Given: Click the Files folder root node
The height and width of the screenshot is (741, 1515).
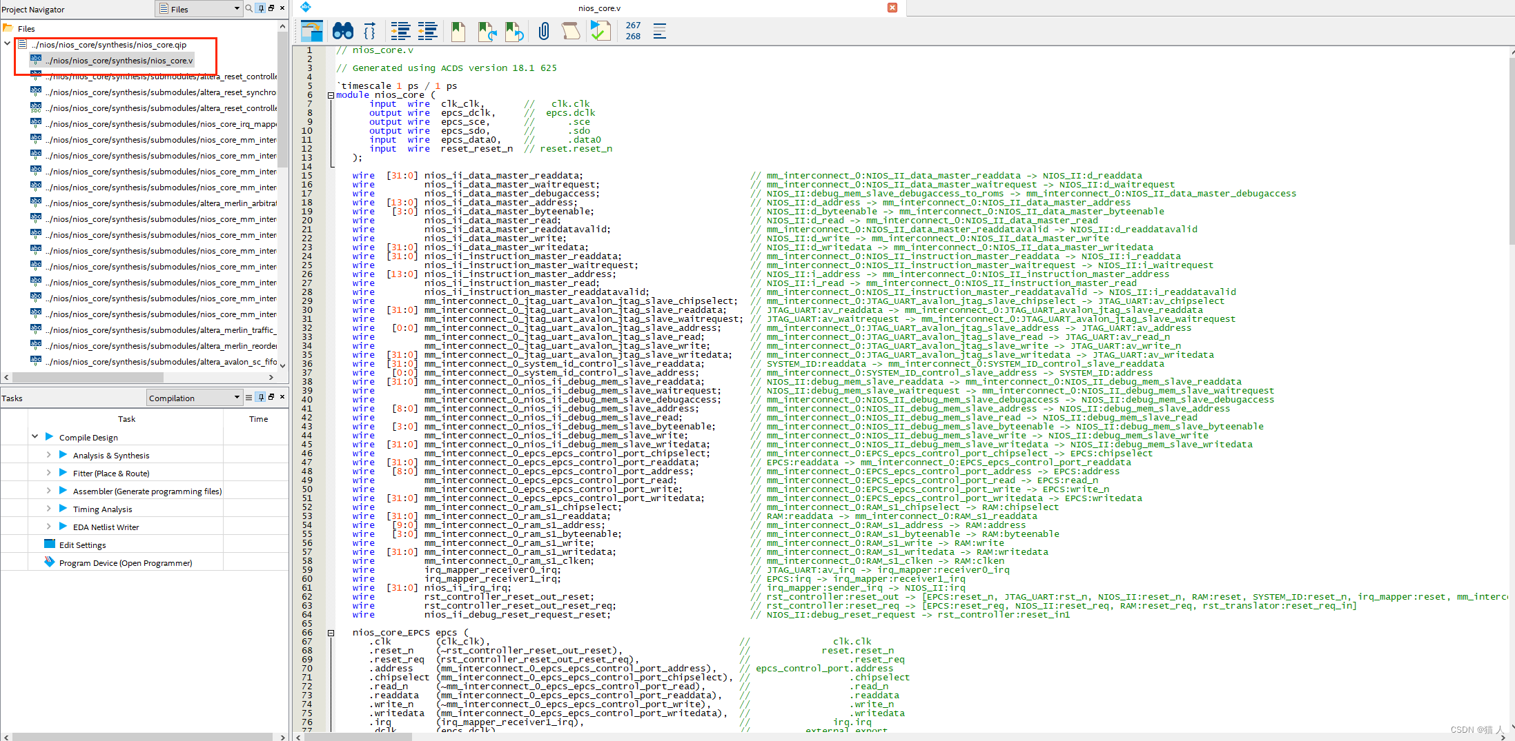Looking at the screenshot, I should 26,29.
